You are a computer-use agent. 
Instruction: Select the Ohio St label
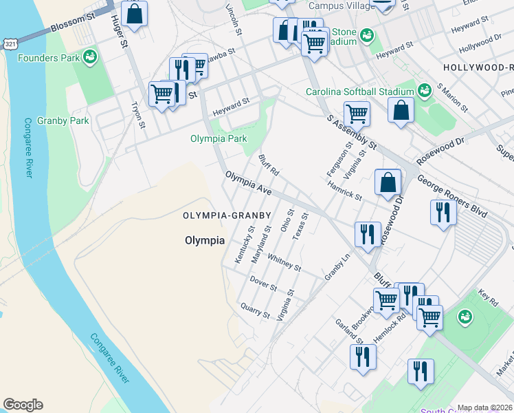tap(287, 220)
